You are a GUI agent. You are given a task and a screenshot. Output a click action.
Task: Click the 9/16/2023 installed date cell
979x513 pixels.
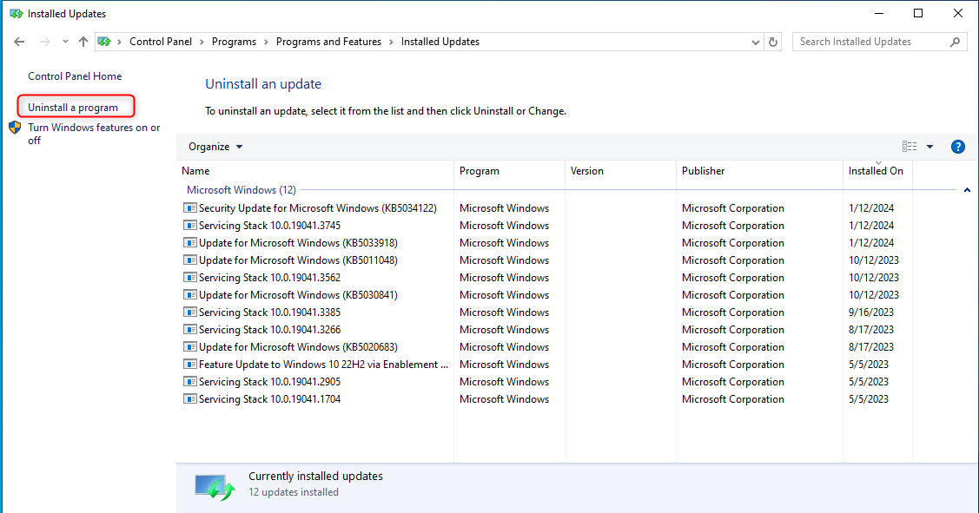point(871,312)
